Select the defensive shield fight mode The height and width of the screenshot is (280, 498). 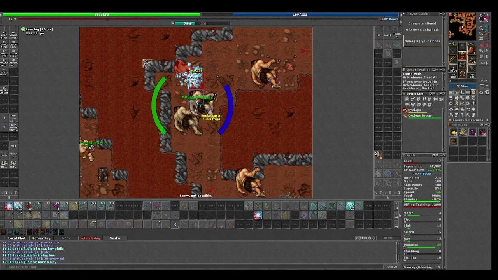pyautogui.click(x=482, y=57)
